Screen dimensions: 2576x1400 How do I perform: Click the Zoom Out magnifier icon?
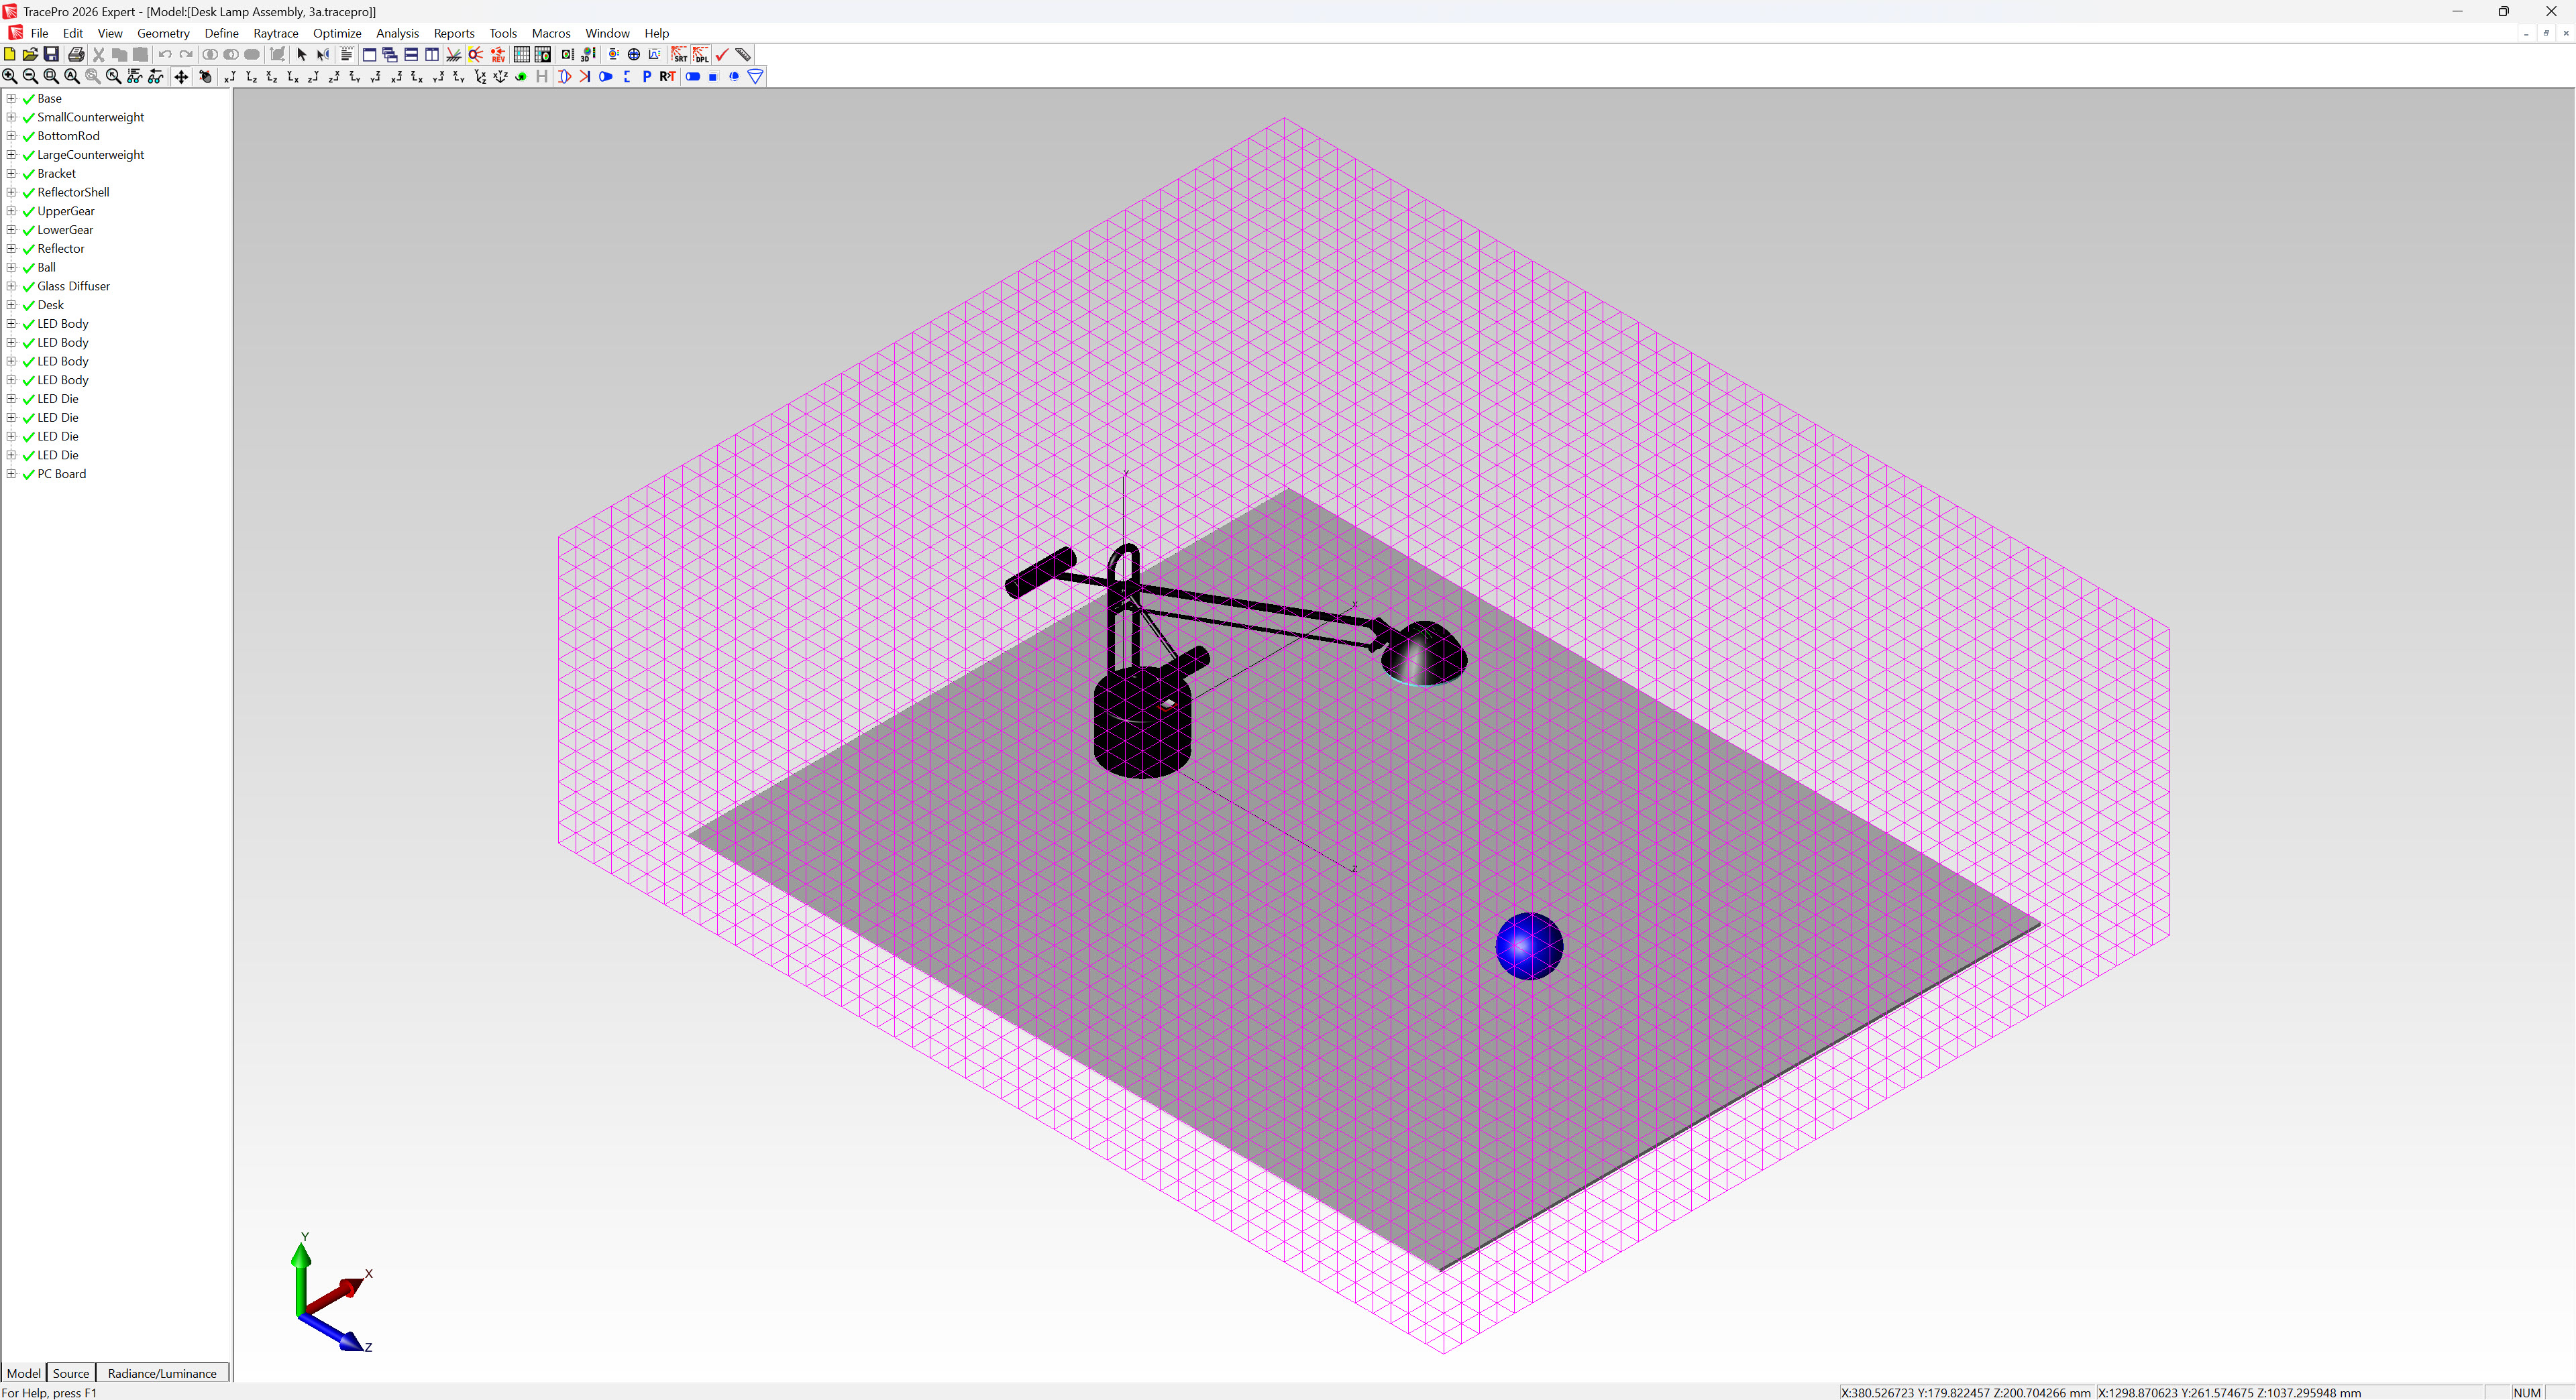[x=30, y=76]
